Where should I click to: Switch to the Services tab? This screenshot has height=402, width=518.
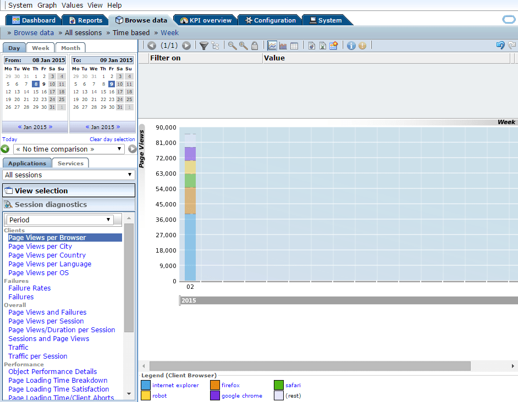[x=70, y=163]
